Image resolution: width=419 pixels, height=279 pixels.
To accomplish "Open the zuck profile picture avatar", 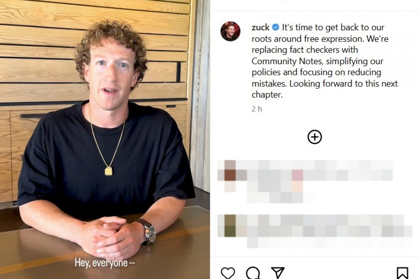I will [x=230, y=31].
